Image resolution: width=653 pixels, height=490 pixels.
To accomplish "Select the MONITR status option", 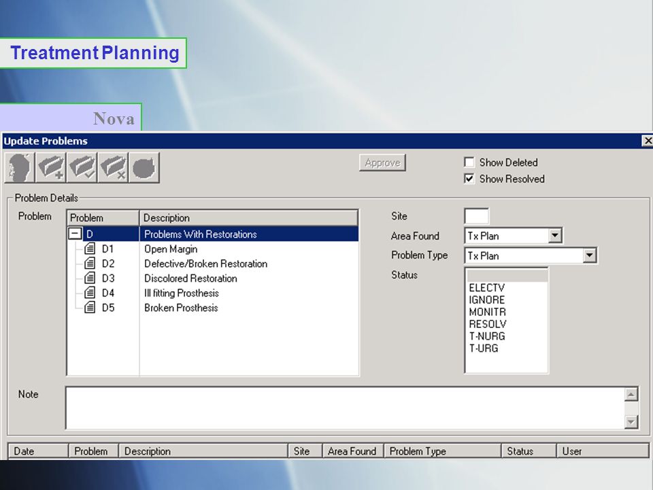I will tap(506, 312).
